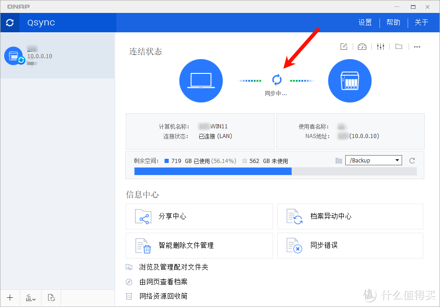
Task: Click 关于 (About) link
Action: pyautogui.click(x=422, y=22)
